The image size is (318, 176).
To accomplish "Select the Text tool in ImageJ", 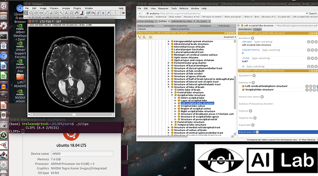I will pos(66,13).
